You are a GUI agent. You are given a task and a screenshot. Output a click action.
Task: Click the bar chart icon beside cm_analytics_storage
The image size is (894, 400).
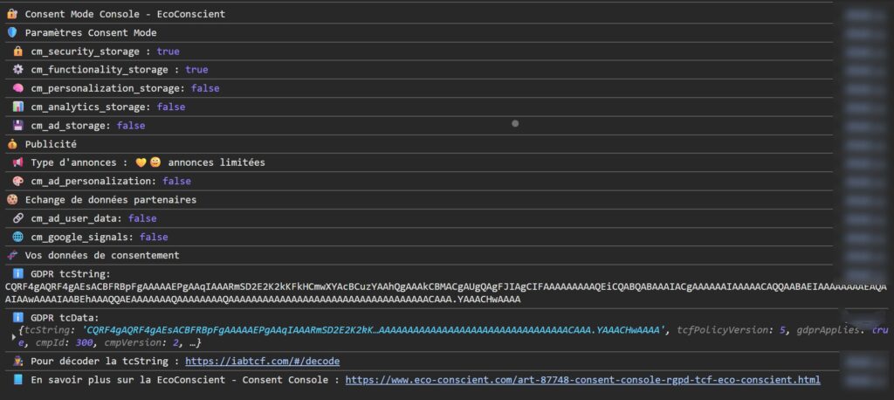coord(18,107)
